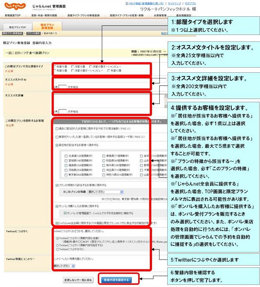Check the 和室16畳 room type box
Screen dimensions: 260x287
[55, 67]
